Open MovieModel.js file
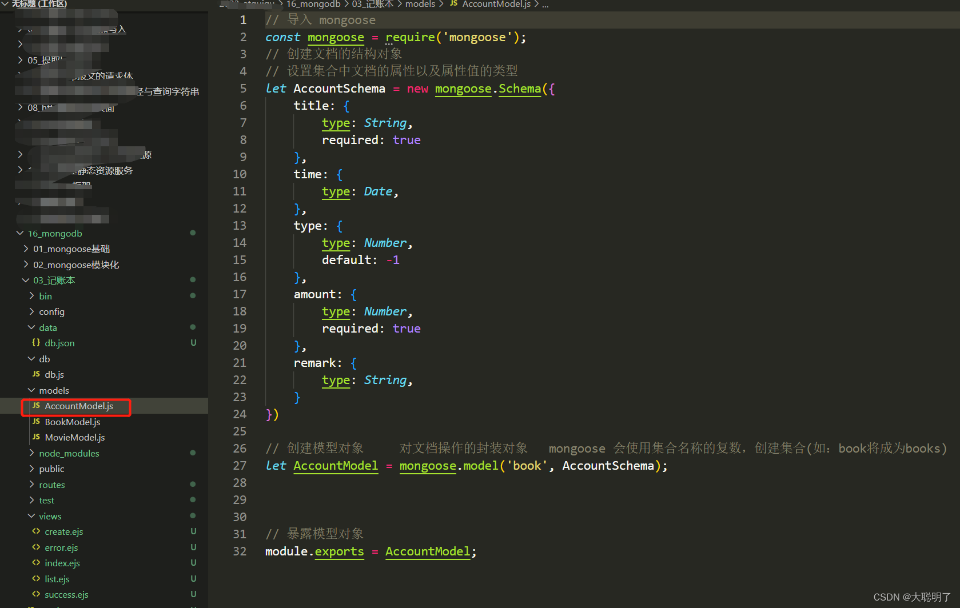 click(x=75, y=438)
